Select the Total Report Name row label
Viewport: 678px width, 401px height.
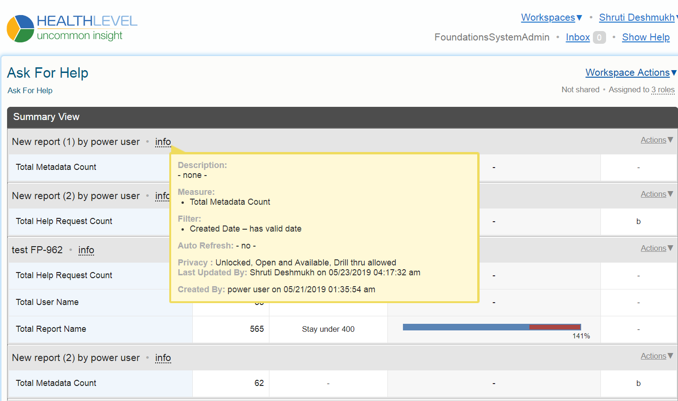51,329
